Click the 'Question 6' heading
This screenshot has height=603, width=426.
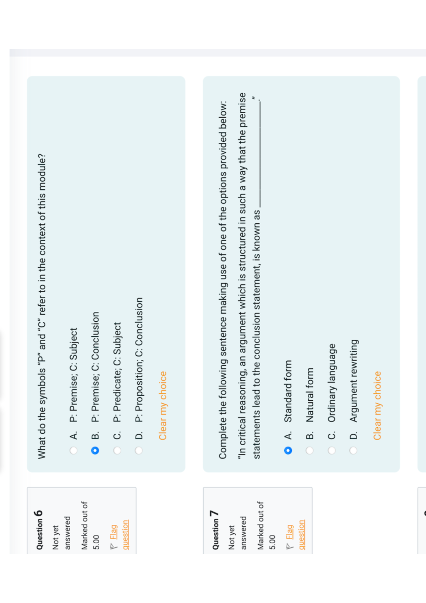pyautogui.click(x=39, y=530)
